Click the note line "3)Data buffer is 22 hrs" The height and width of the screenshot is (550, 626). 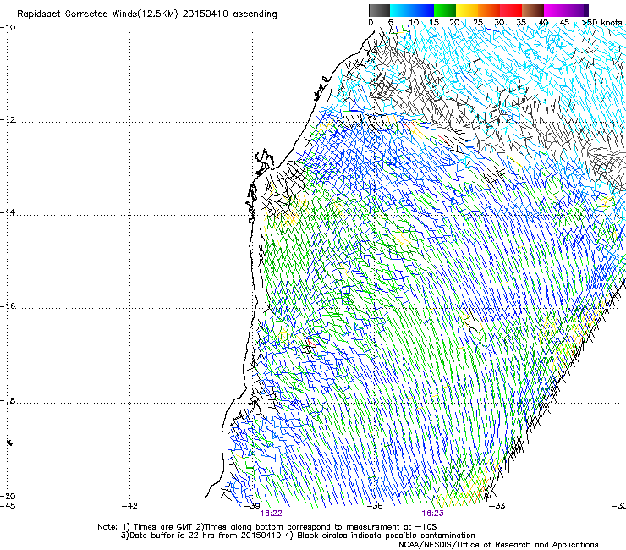pos(298,536)
